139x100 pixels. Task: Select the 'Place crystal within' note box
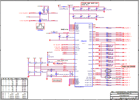pos(57,80)
